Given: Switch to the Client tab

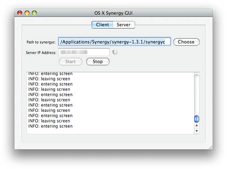Looking at the screenshot, I should click(103, 25).
